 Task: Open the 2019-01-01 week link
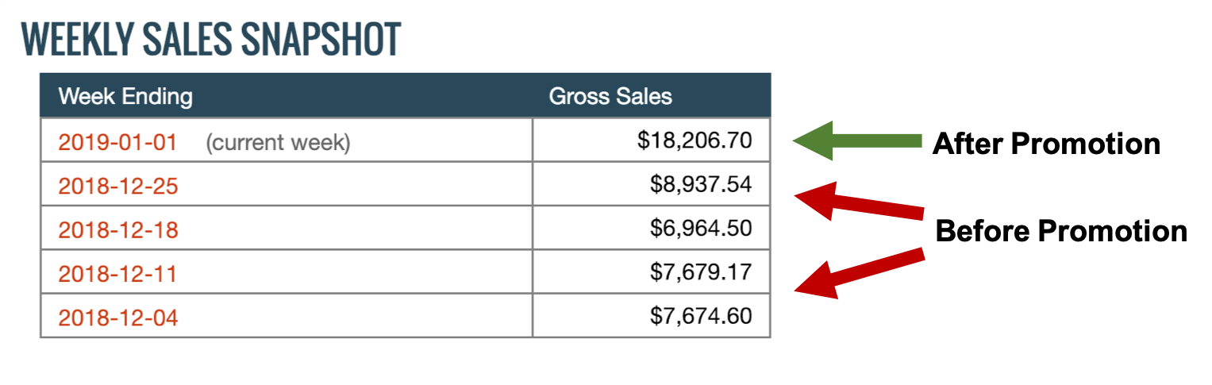[118, 143]
